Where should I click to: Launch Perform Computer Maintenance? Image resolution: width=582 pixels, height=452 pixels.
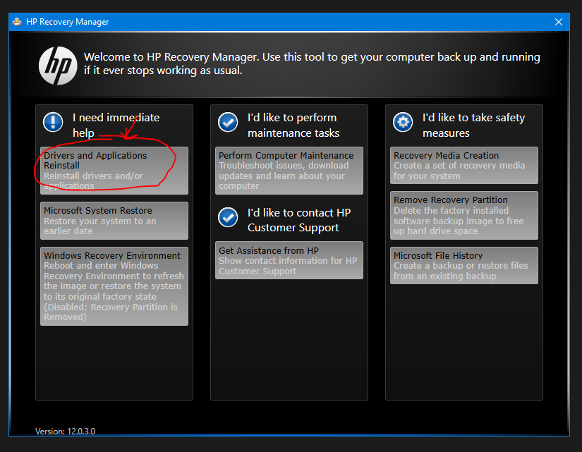(x=289, y=170)
